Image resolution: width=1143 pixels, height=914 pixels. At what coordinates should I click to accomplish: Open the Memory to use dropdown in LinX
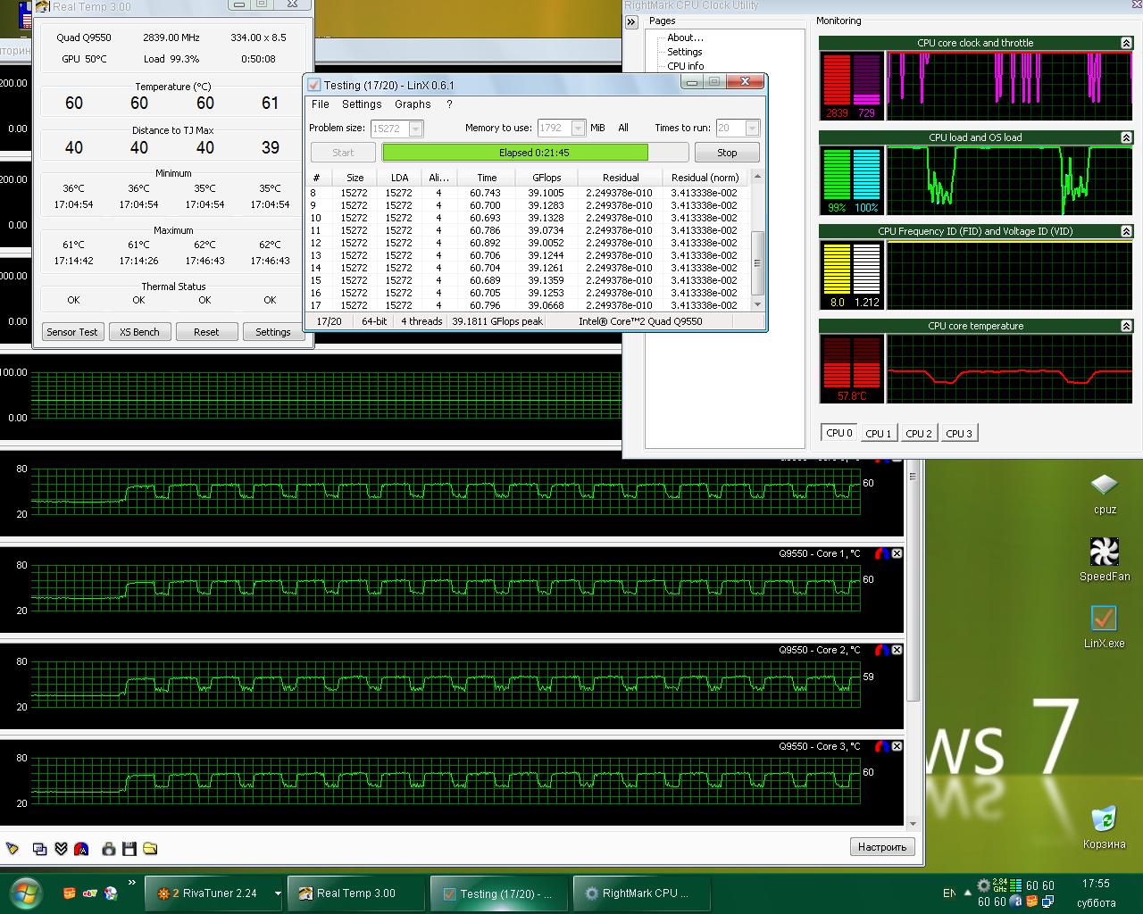(578, 128)
